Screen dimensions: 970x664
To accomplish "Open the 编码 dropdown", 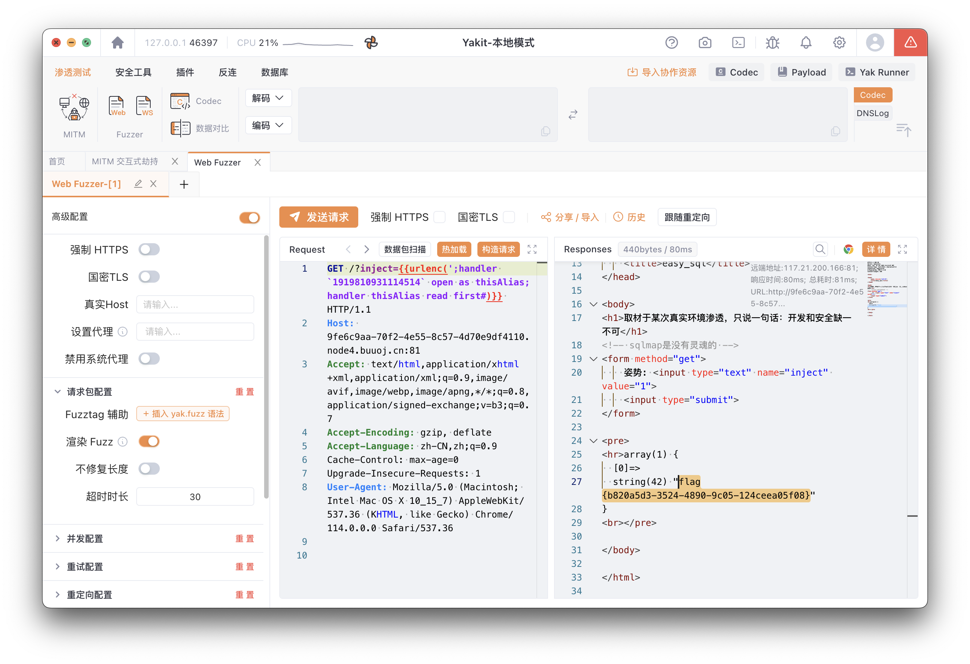I will coord(268,125).
